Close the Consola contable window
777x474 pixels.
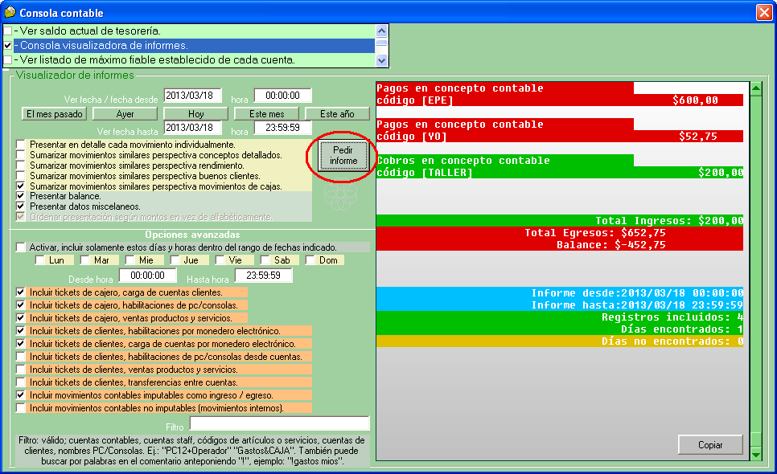click(764, 12)
